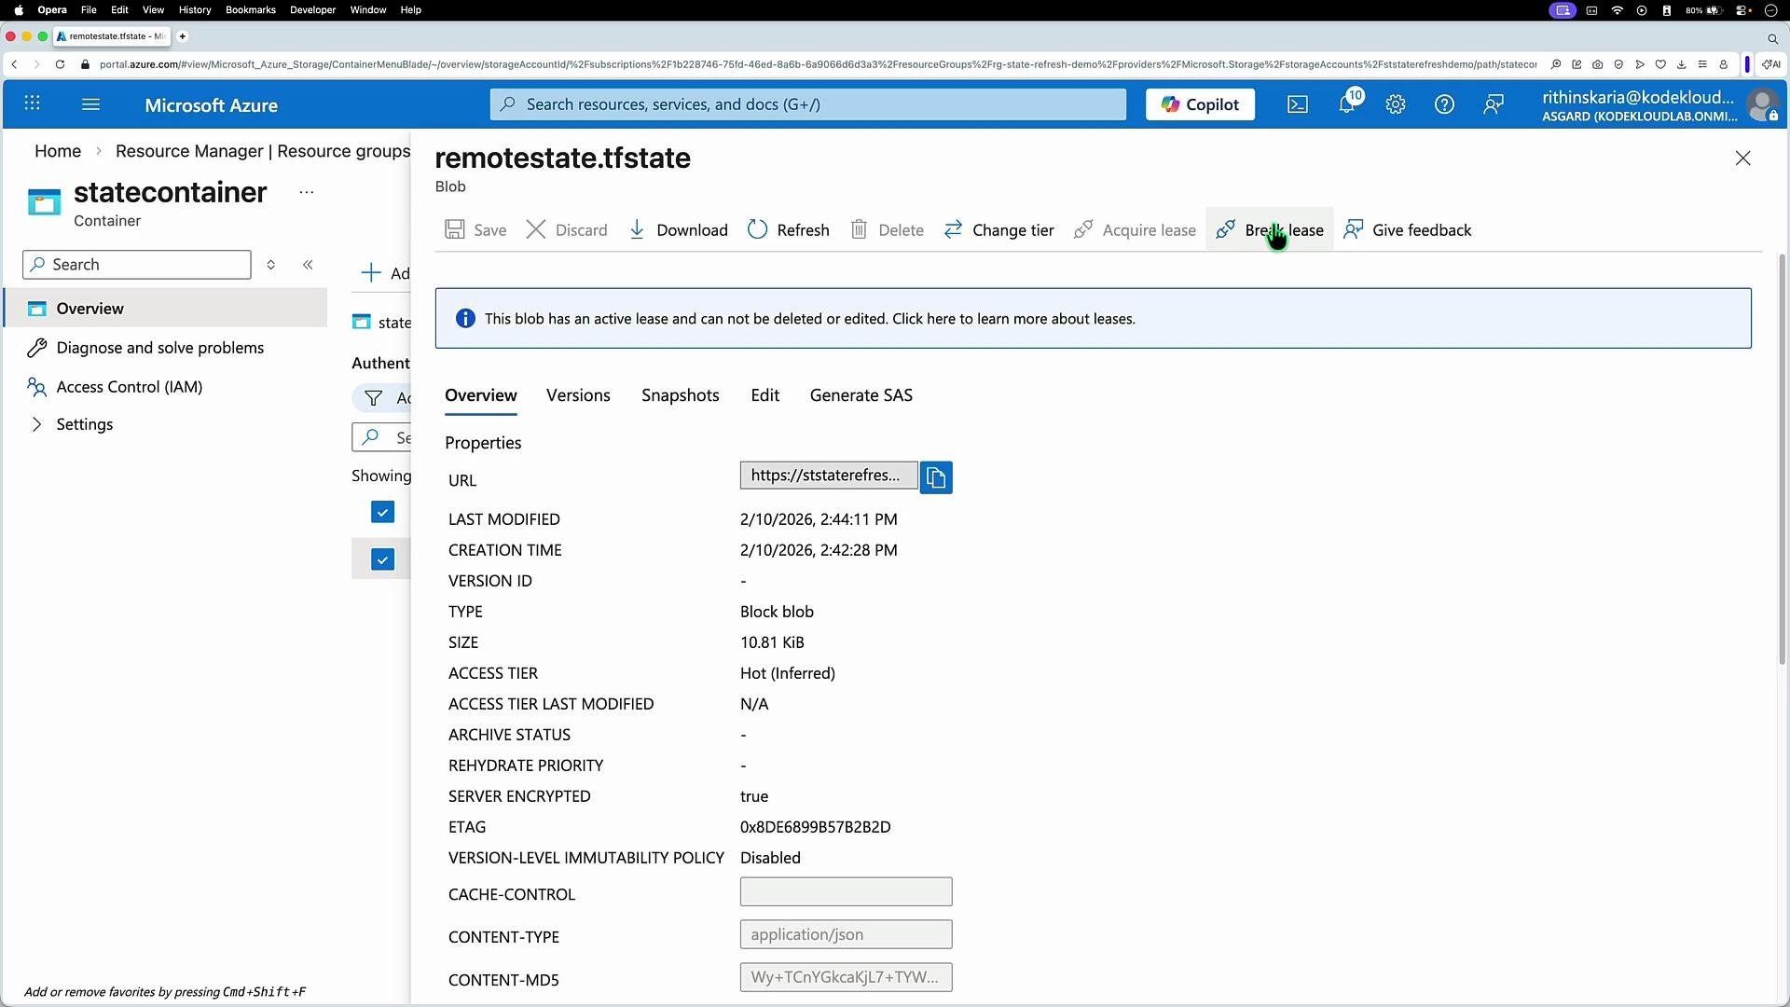Click the Save blob button
The height and width of the screenshot is (1007, 1790).
tap(475, 229)
